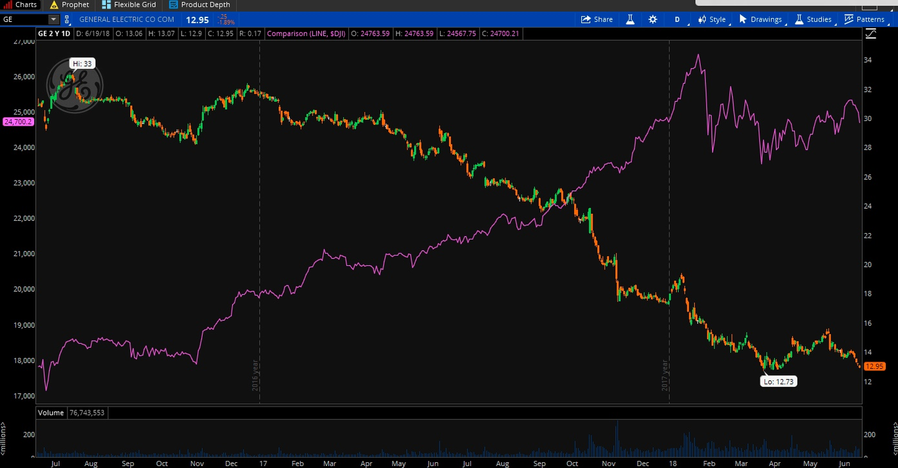Open the Studies menu
898x468 pixels.
click(x=813, y=19)
